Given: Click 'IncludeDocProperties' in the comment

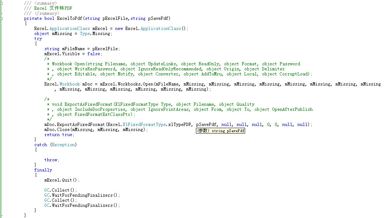Looking at the screenshot, I should pos(100,109).
